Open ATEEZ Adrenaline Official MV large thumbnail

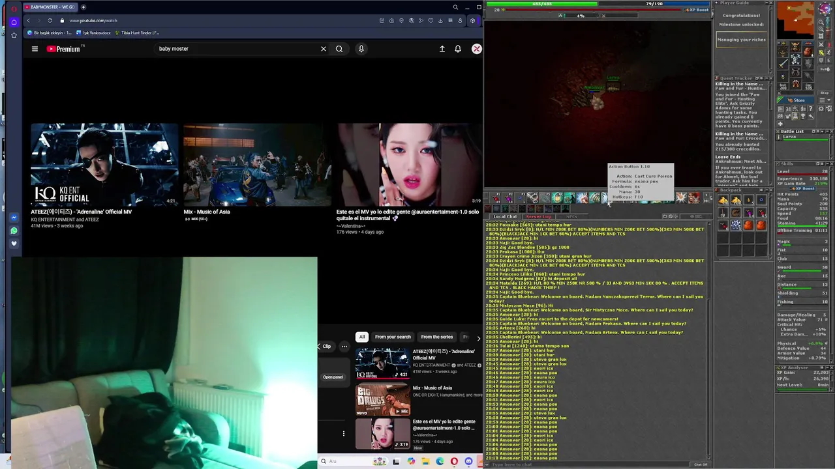104,164
